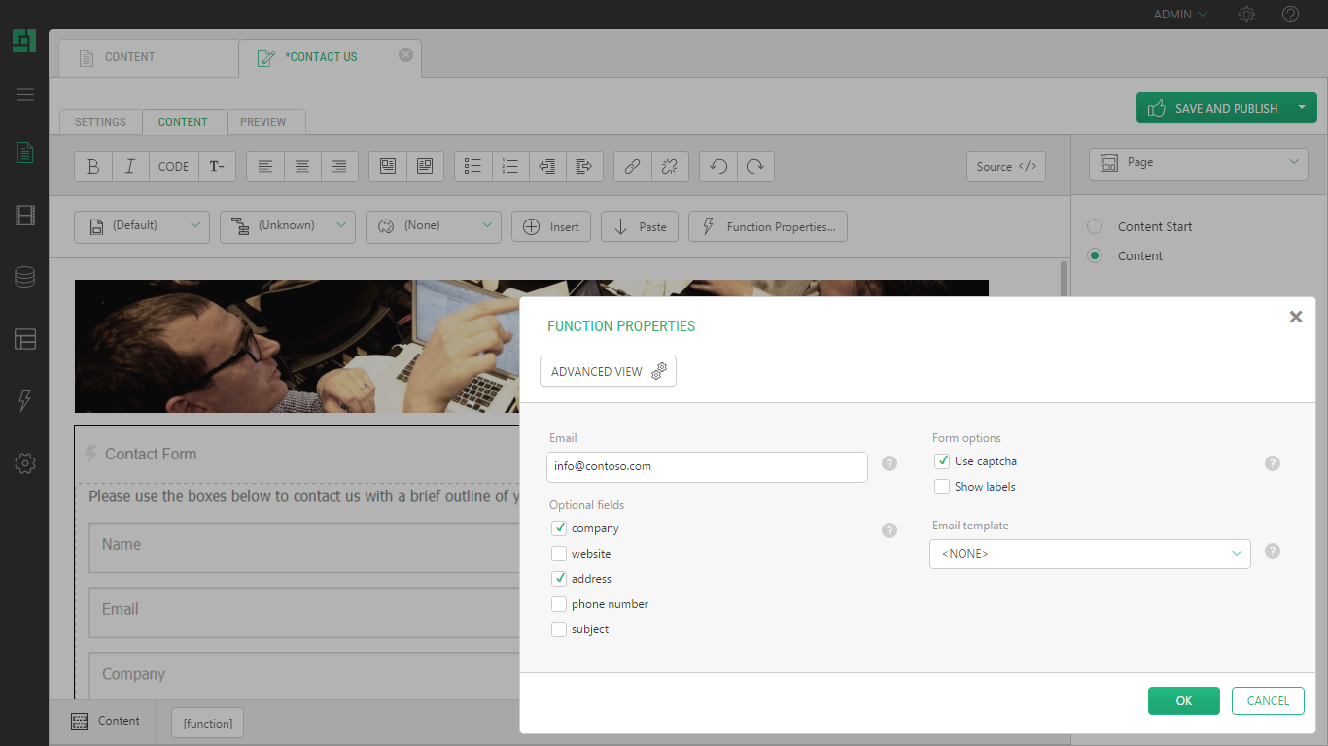Click the Redo arrow icon

click(755, 166)
